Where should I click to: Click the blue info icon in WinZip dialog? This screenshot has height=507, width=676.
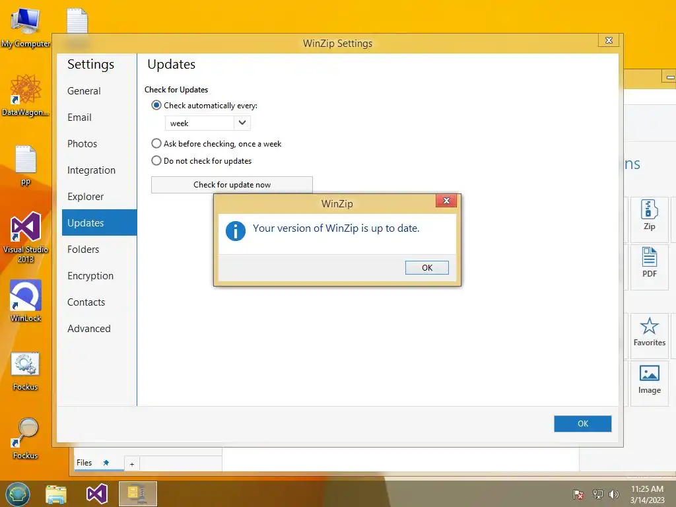236,231
